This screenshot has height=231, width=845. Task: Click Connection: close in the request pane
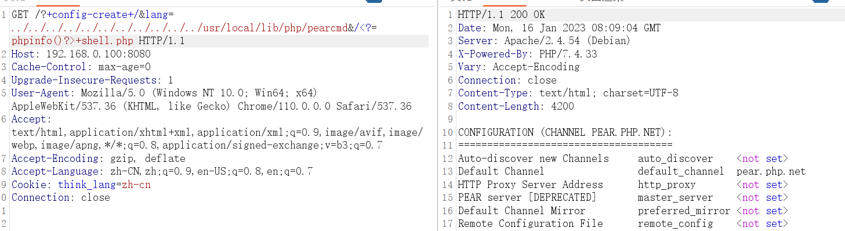61,197
